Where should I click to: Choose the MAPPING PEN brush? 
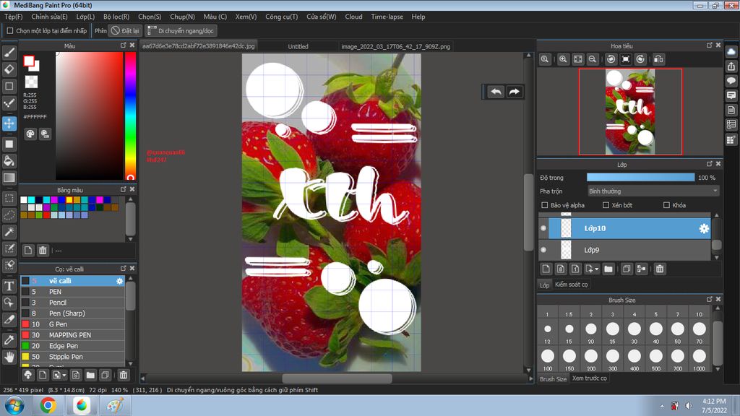click(x=73, y=335)
